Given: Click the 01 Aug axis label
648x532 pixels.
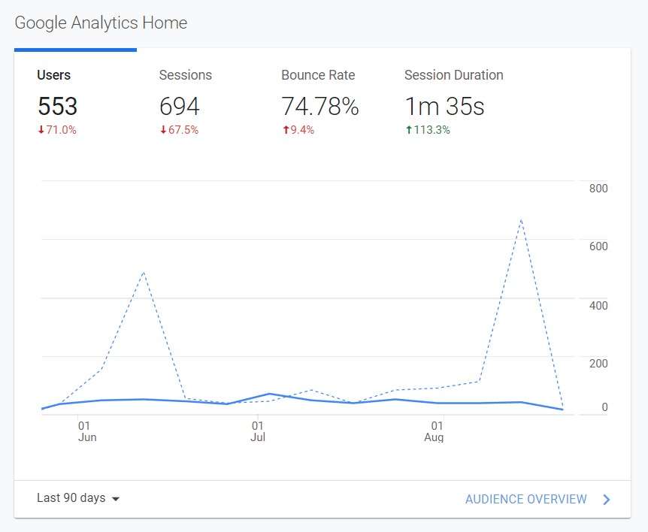Looking at the screenshot, I should [435, 431].
